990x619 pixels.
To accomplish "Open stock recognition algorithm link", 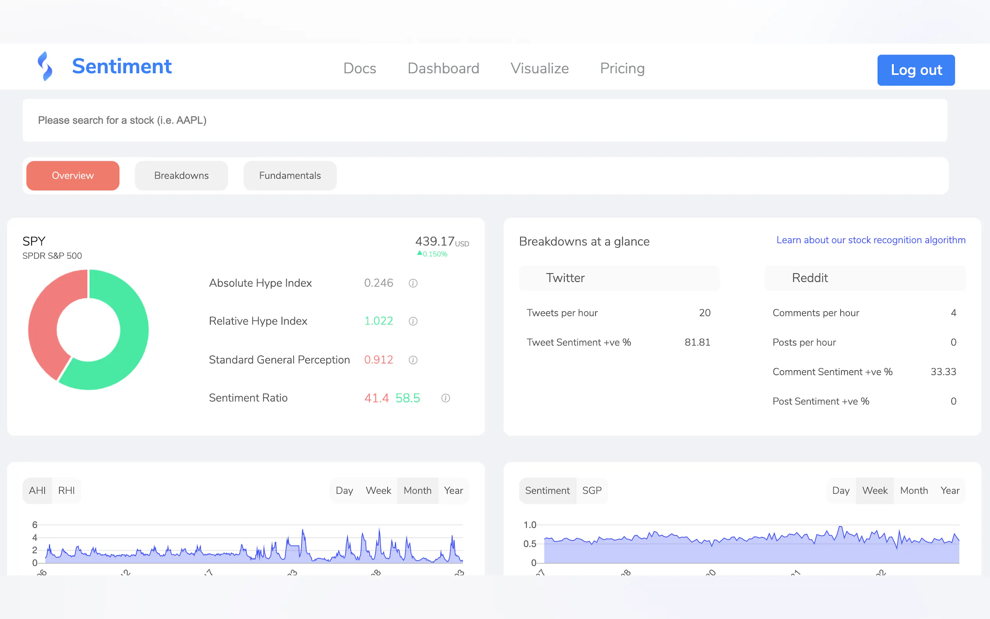I will pos(870,240).
